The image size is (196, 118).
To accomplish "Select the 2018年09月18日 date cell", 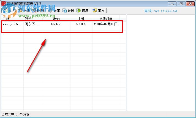I will coord(106,24).
